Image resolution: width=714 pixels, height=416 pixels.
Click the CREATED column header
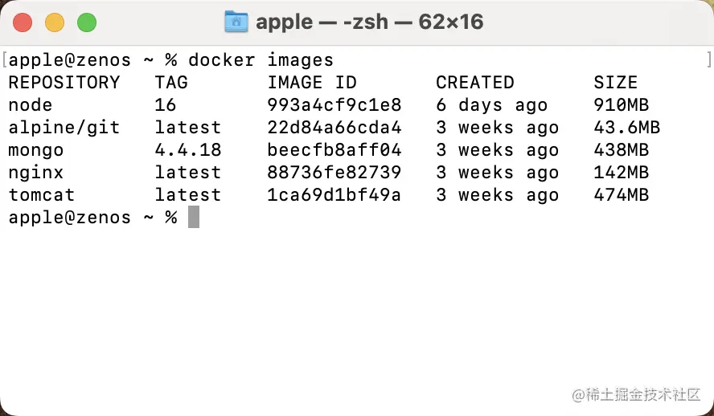[475, 82]
